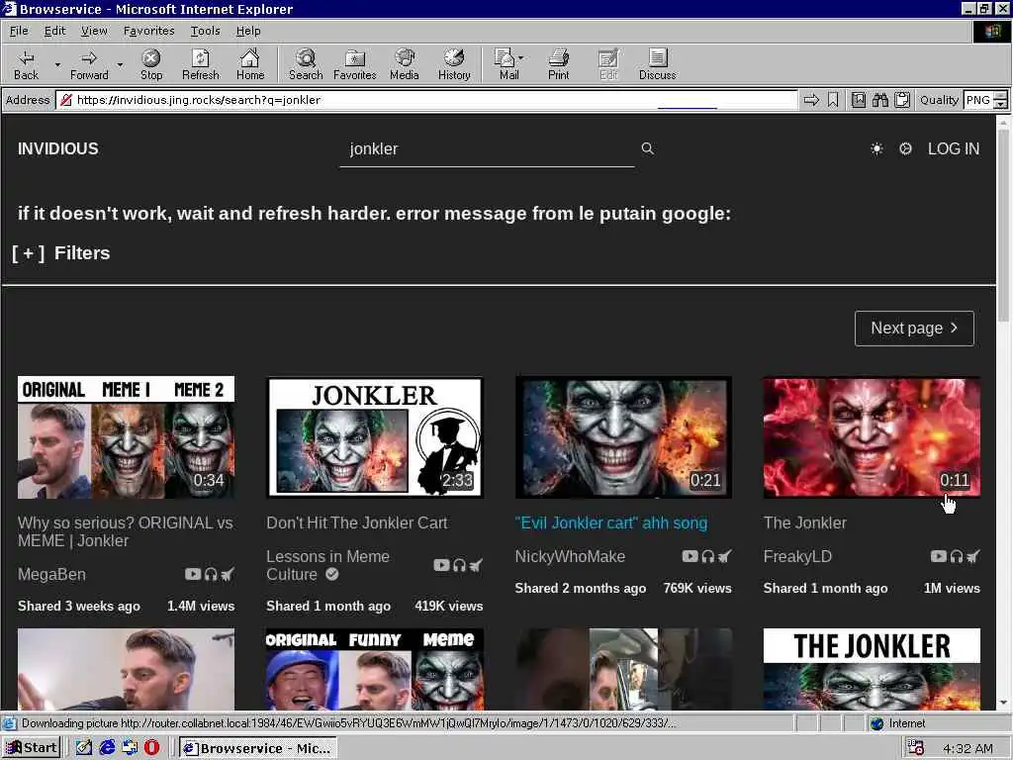Open the Edit menu

(55, 31)
